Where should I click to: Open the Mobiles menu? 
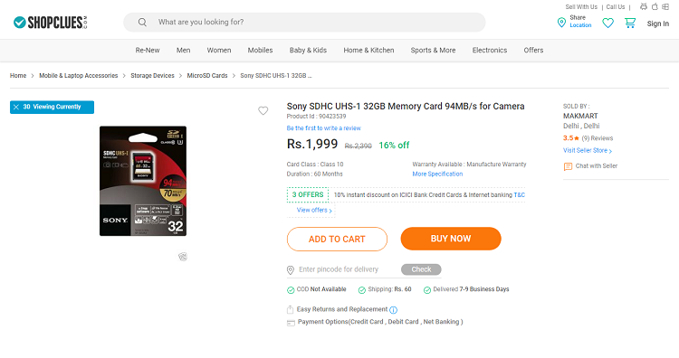point(260,50)
